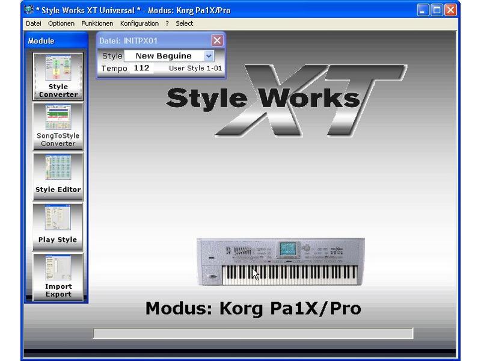Open the Funktionen menu
Screen dimensions: 481x361
pos(97,23)
